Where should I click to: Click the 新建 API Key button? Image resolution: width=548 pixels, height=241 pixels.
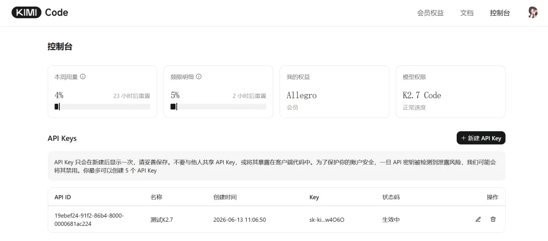click(x=481, y=138)
